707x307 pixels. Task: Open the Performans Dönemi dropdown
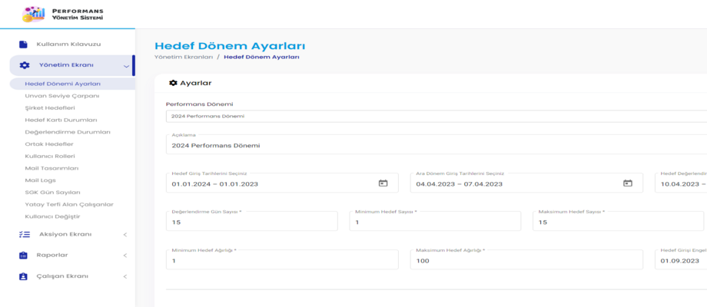tap(434, 117)
